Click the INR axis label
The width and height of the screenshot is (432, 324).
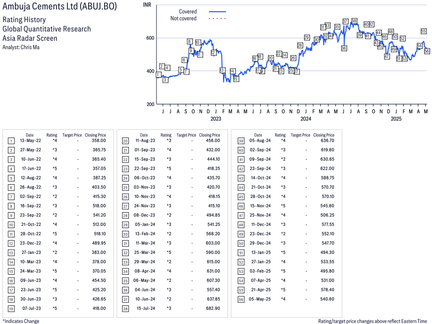[147, 5]
